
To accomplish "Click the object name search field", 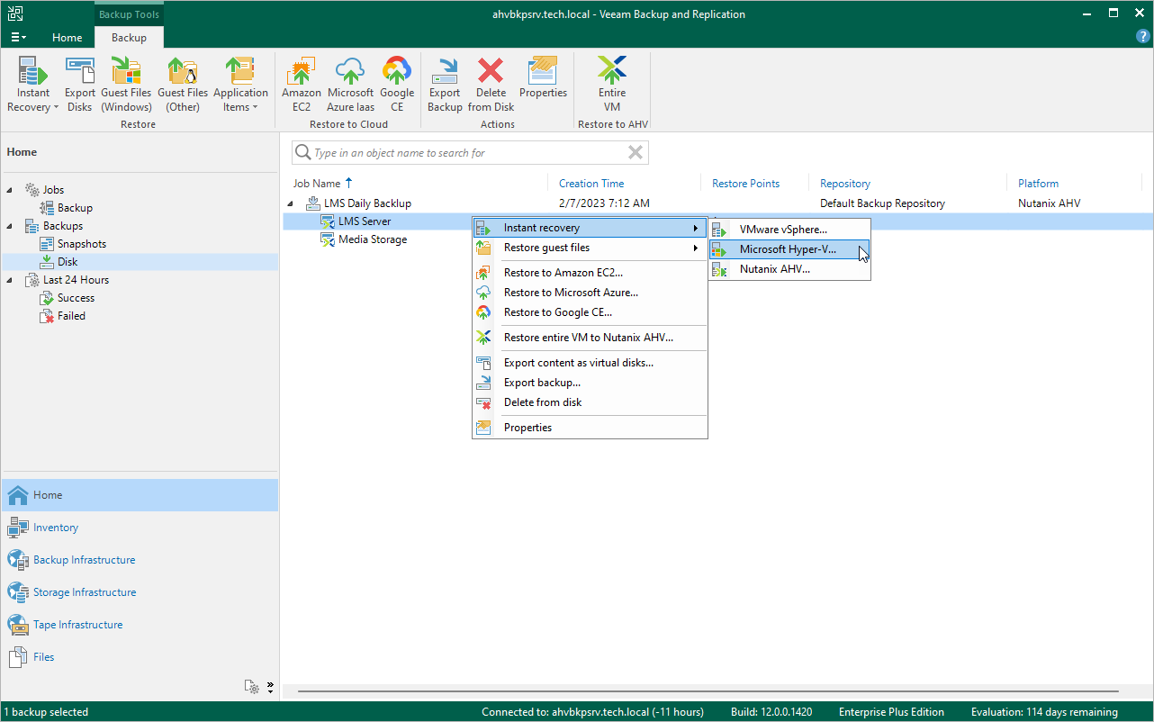I will [x=468, y=153].
